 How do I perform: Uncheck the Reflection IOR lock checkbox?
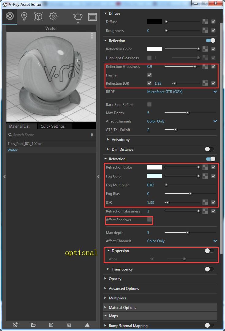[149, 83]
